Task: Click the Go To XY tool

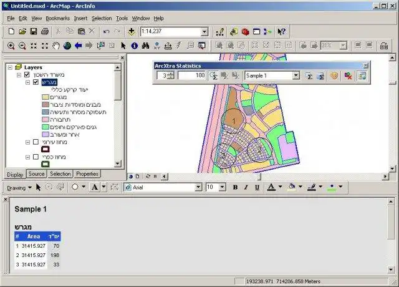Action: click(156, 46)
